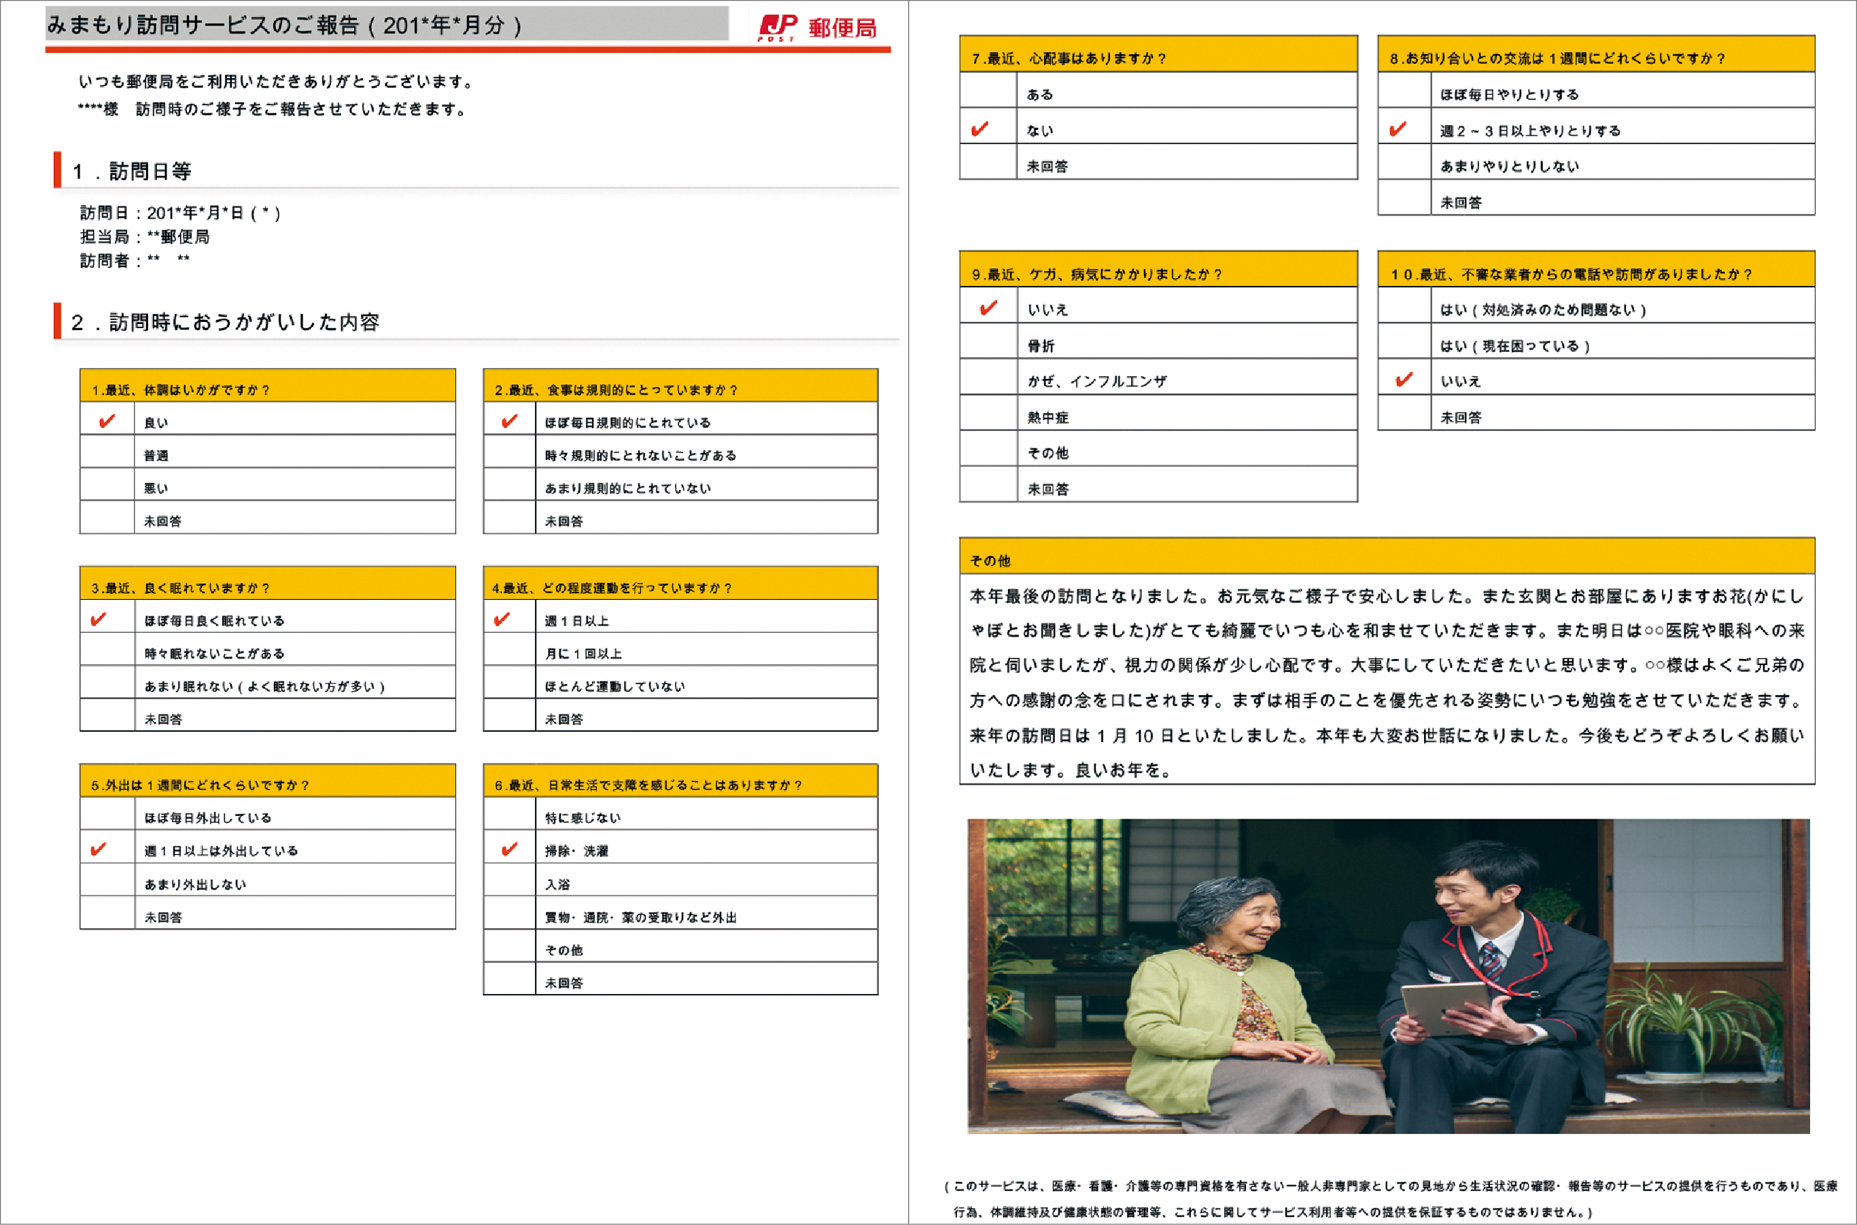The image size is (1857, 1225).
Task: Click the text ほぼ毎日やりとりする
Action: pyautogui.click(x=1510, y=94)
